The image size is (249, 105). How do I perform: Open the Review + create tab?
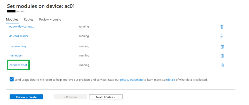pos(50,20)
